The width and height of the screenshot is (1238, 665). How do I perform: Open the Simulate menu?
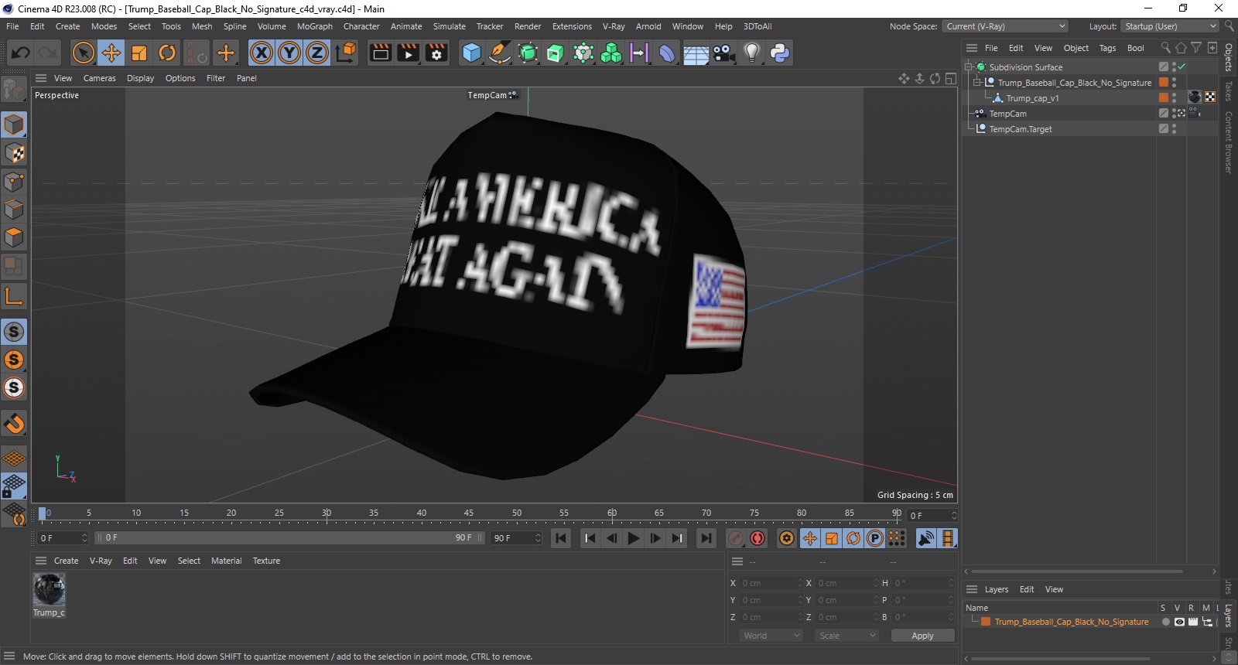point(449,26)
